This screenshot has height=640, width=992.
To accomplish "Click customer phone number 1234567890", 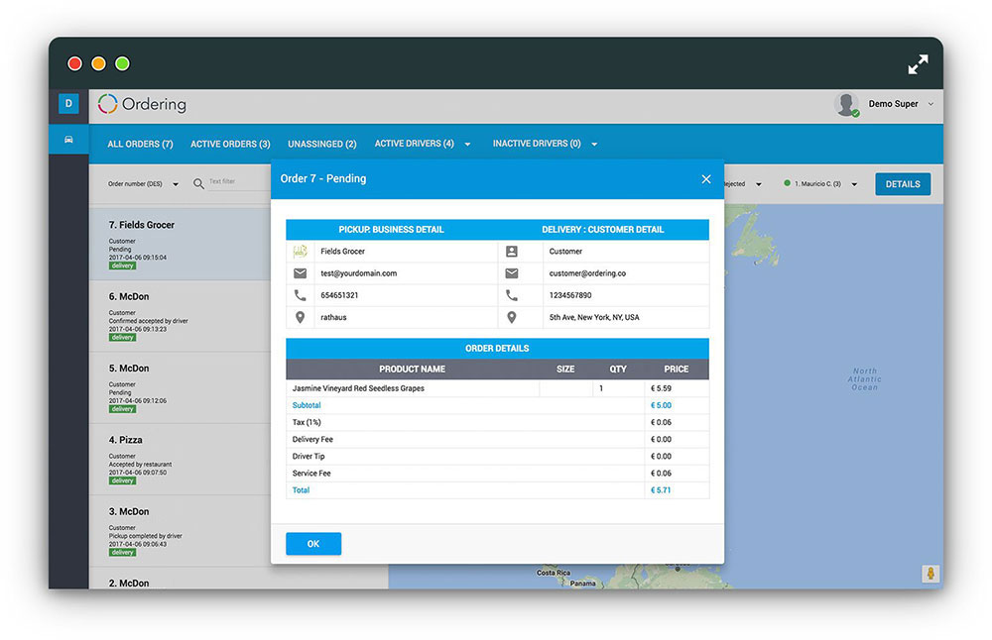I will coord(570,295).
